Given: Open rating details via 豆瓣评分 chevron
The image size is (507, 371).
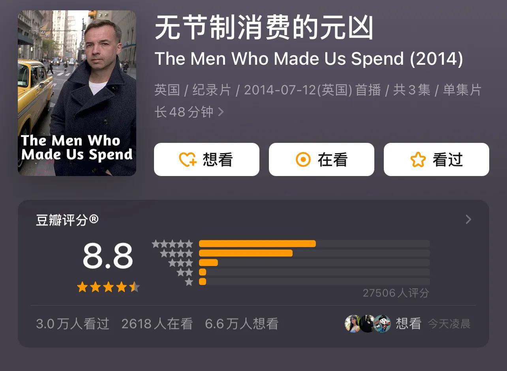Looking at the screenshot, I should tap(468, 219).
